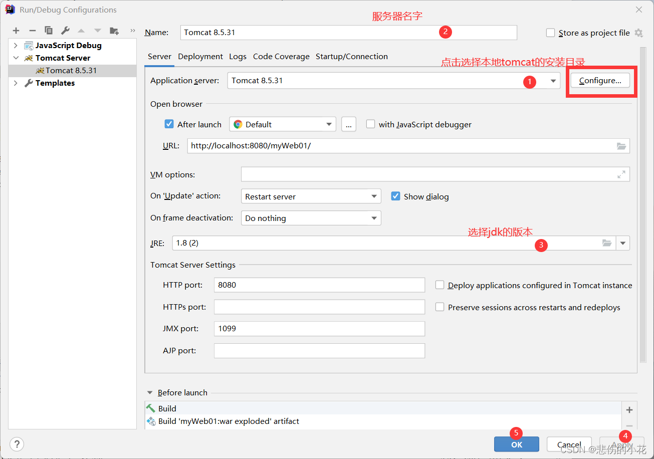This screenshot has width=654, height=459.
Task: Click inside the HTTP port field
Action: (x=319, y=285)
